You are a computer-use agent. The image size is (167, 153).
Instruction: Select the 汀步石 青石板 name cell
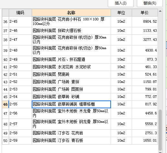71,141
